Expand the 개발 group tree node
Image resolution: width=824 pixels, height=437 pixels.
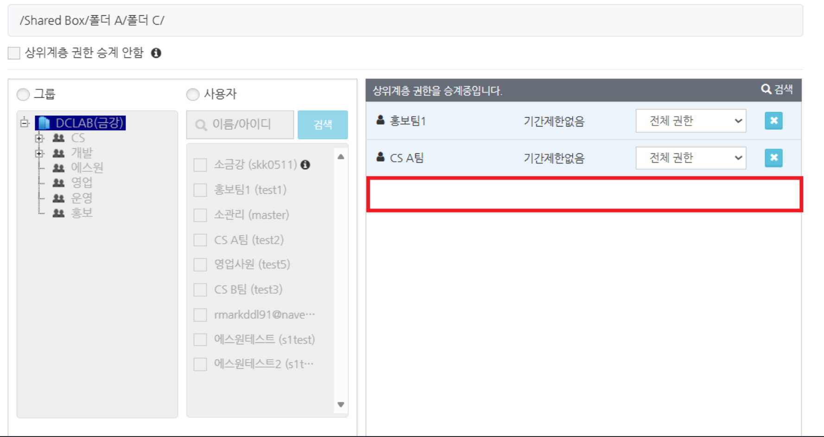39,153
